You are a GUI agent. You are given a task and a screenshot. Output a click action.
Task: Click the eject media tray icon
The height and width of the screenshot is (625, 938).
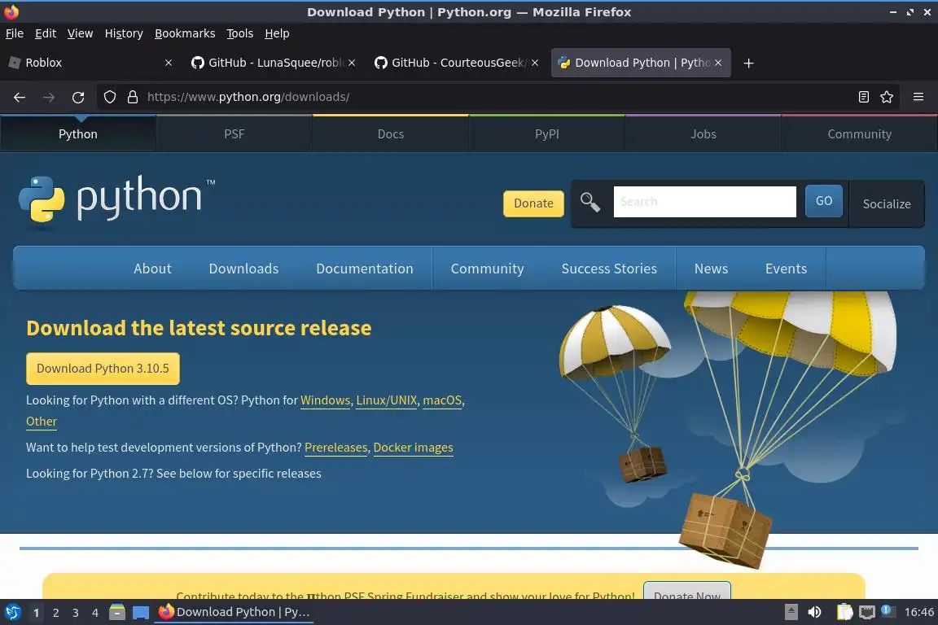(x=791, y=612)
